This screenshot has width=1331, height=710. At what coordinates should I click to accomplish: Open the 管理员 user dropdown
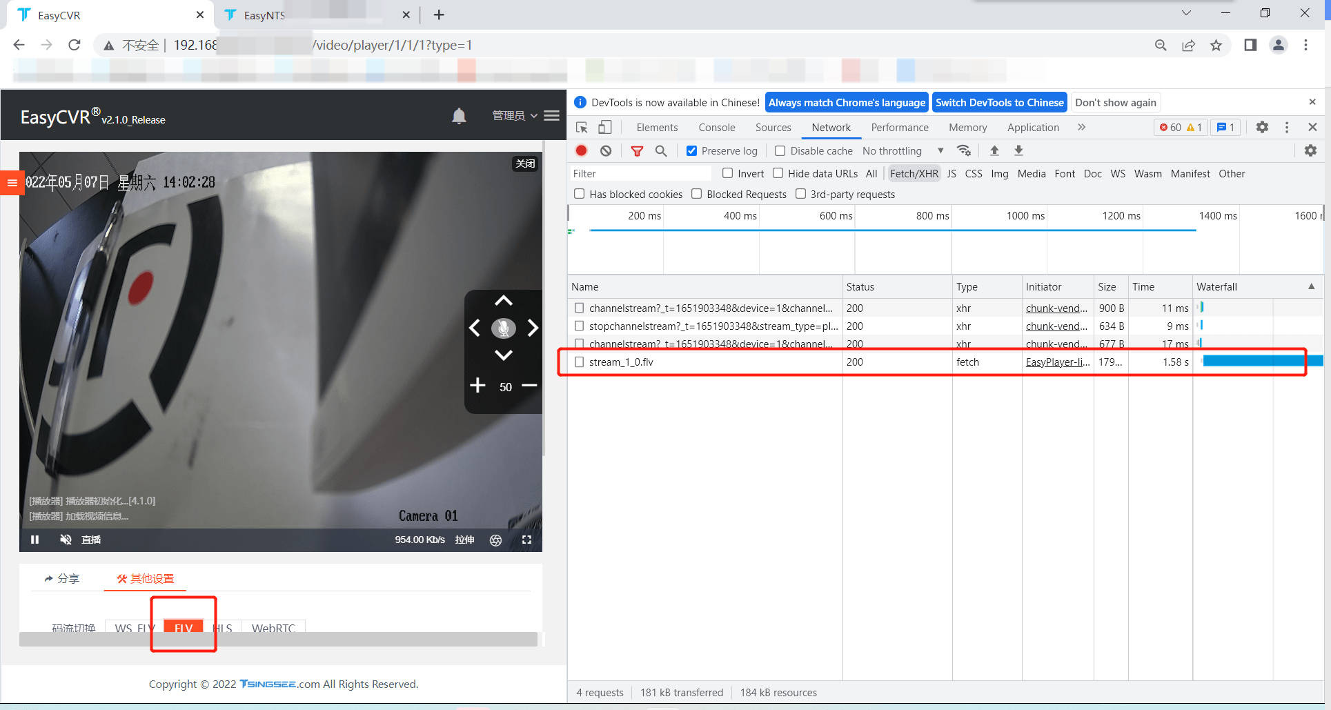click(514, 116)
